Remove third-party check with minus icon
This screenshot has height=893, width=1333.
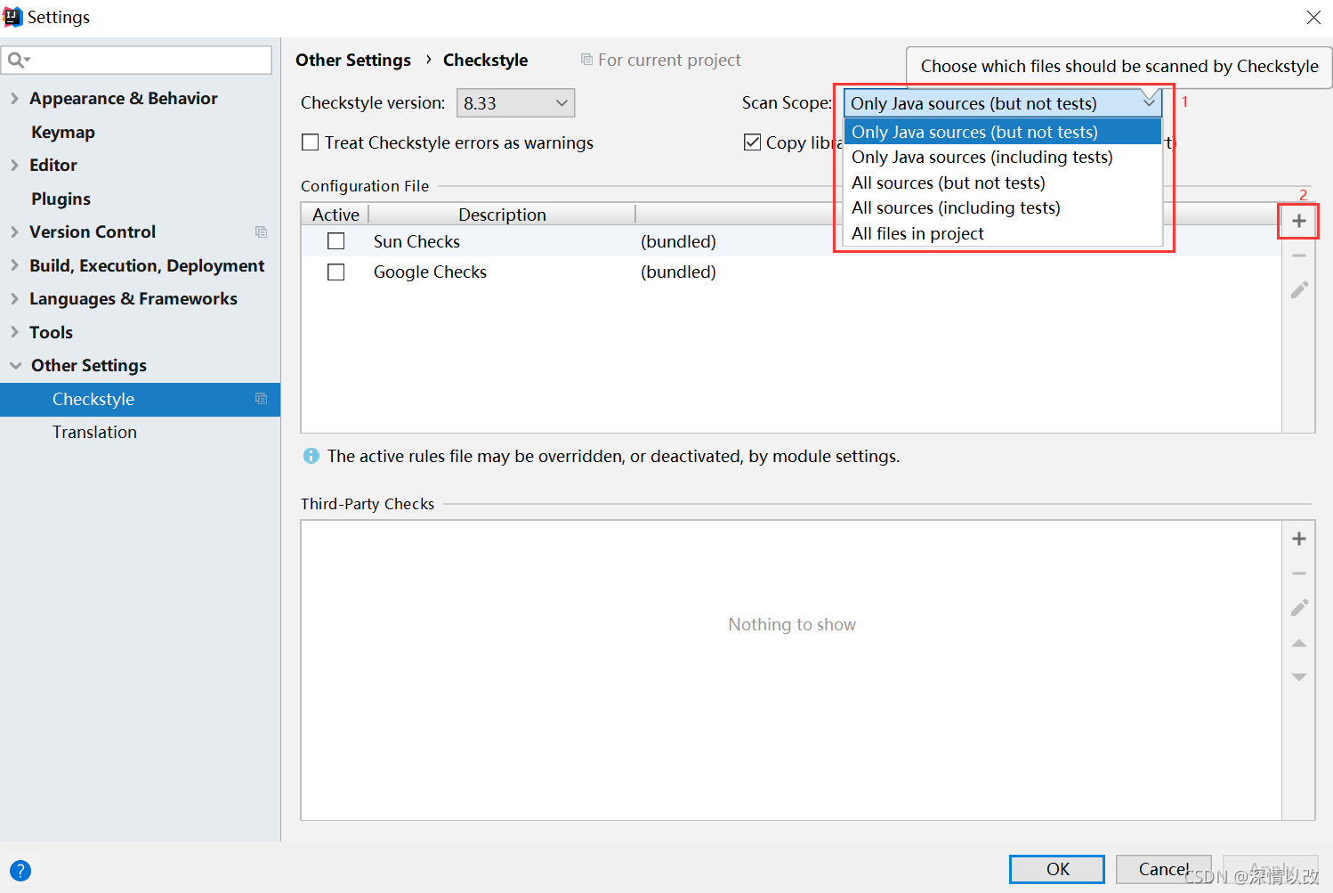pos(1299,573)
